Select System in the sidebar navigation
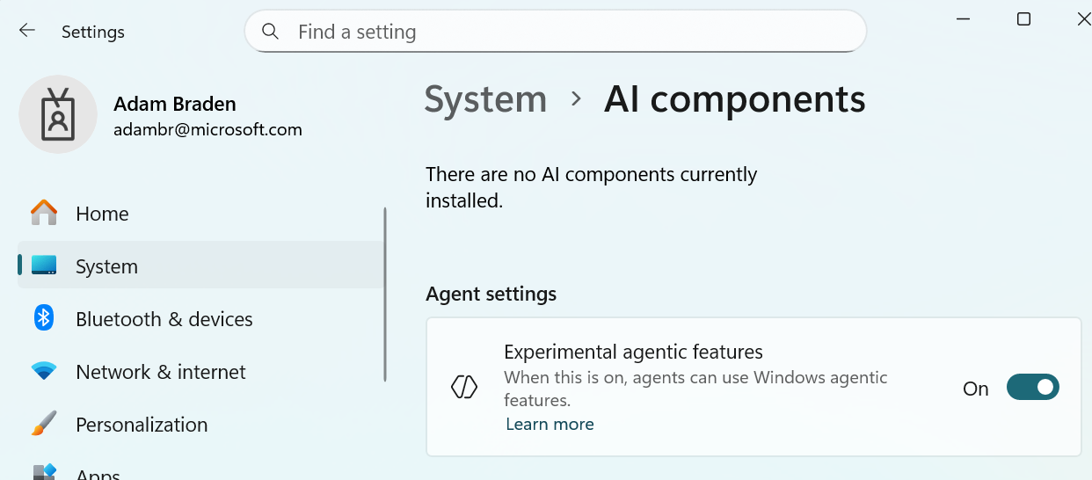 106,266
